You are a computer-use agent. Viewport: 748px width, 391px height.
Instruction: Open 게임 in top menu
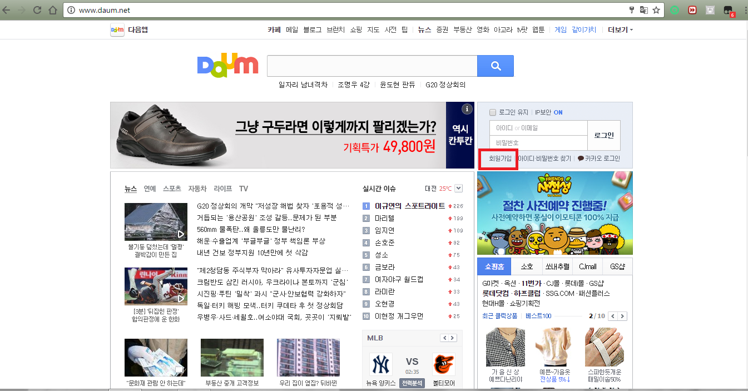coord(561,29)
